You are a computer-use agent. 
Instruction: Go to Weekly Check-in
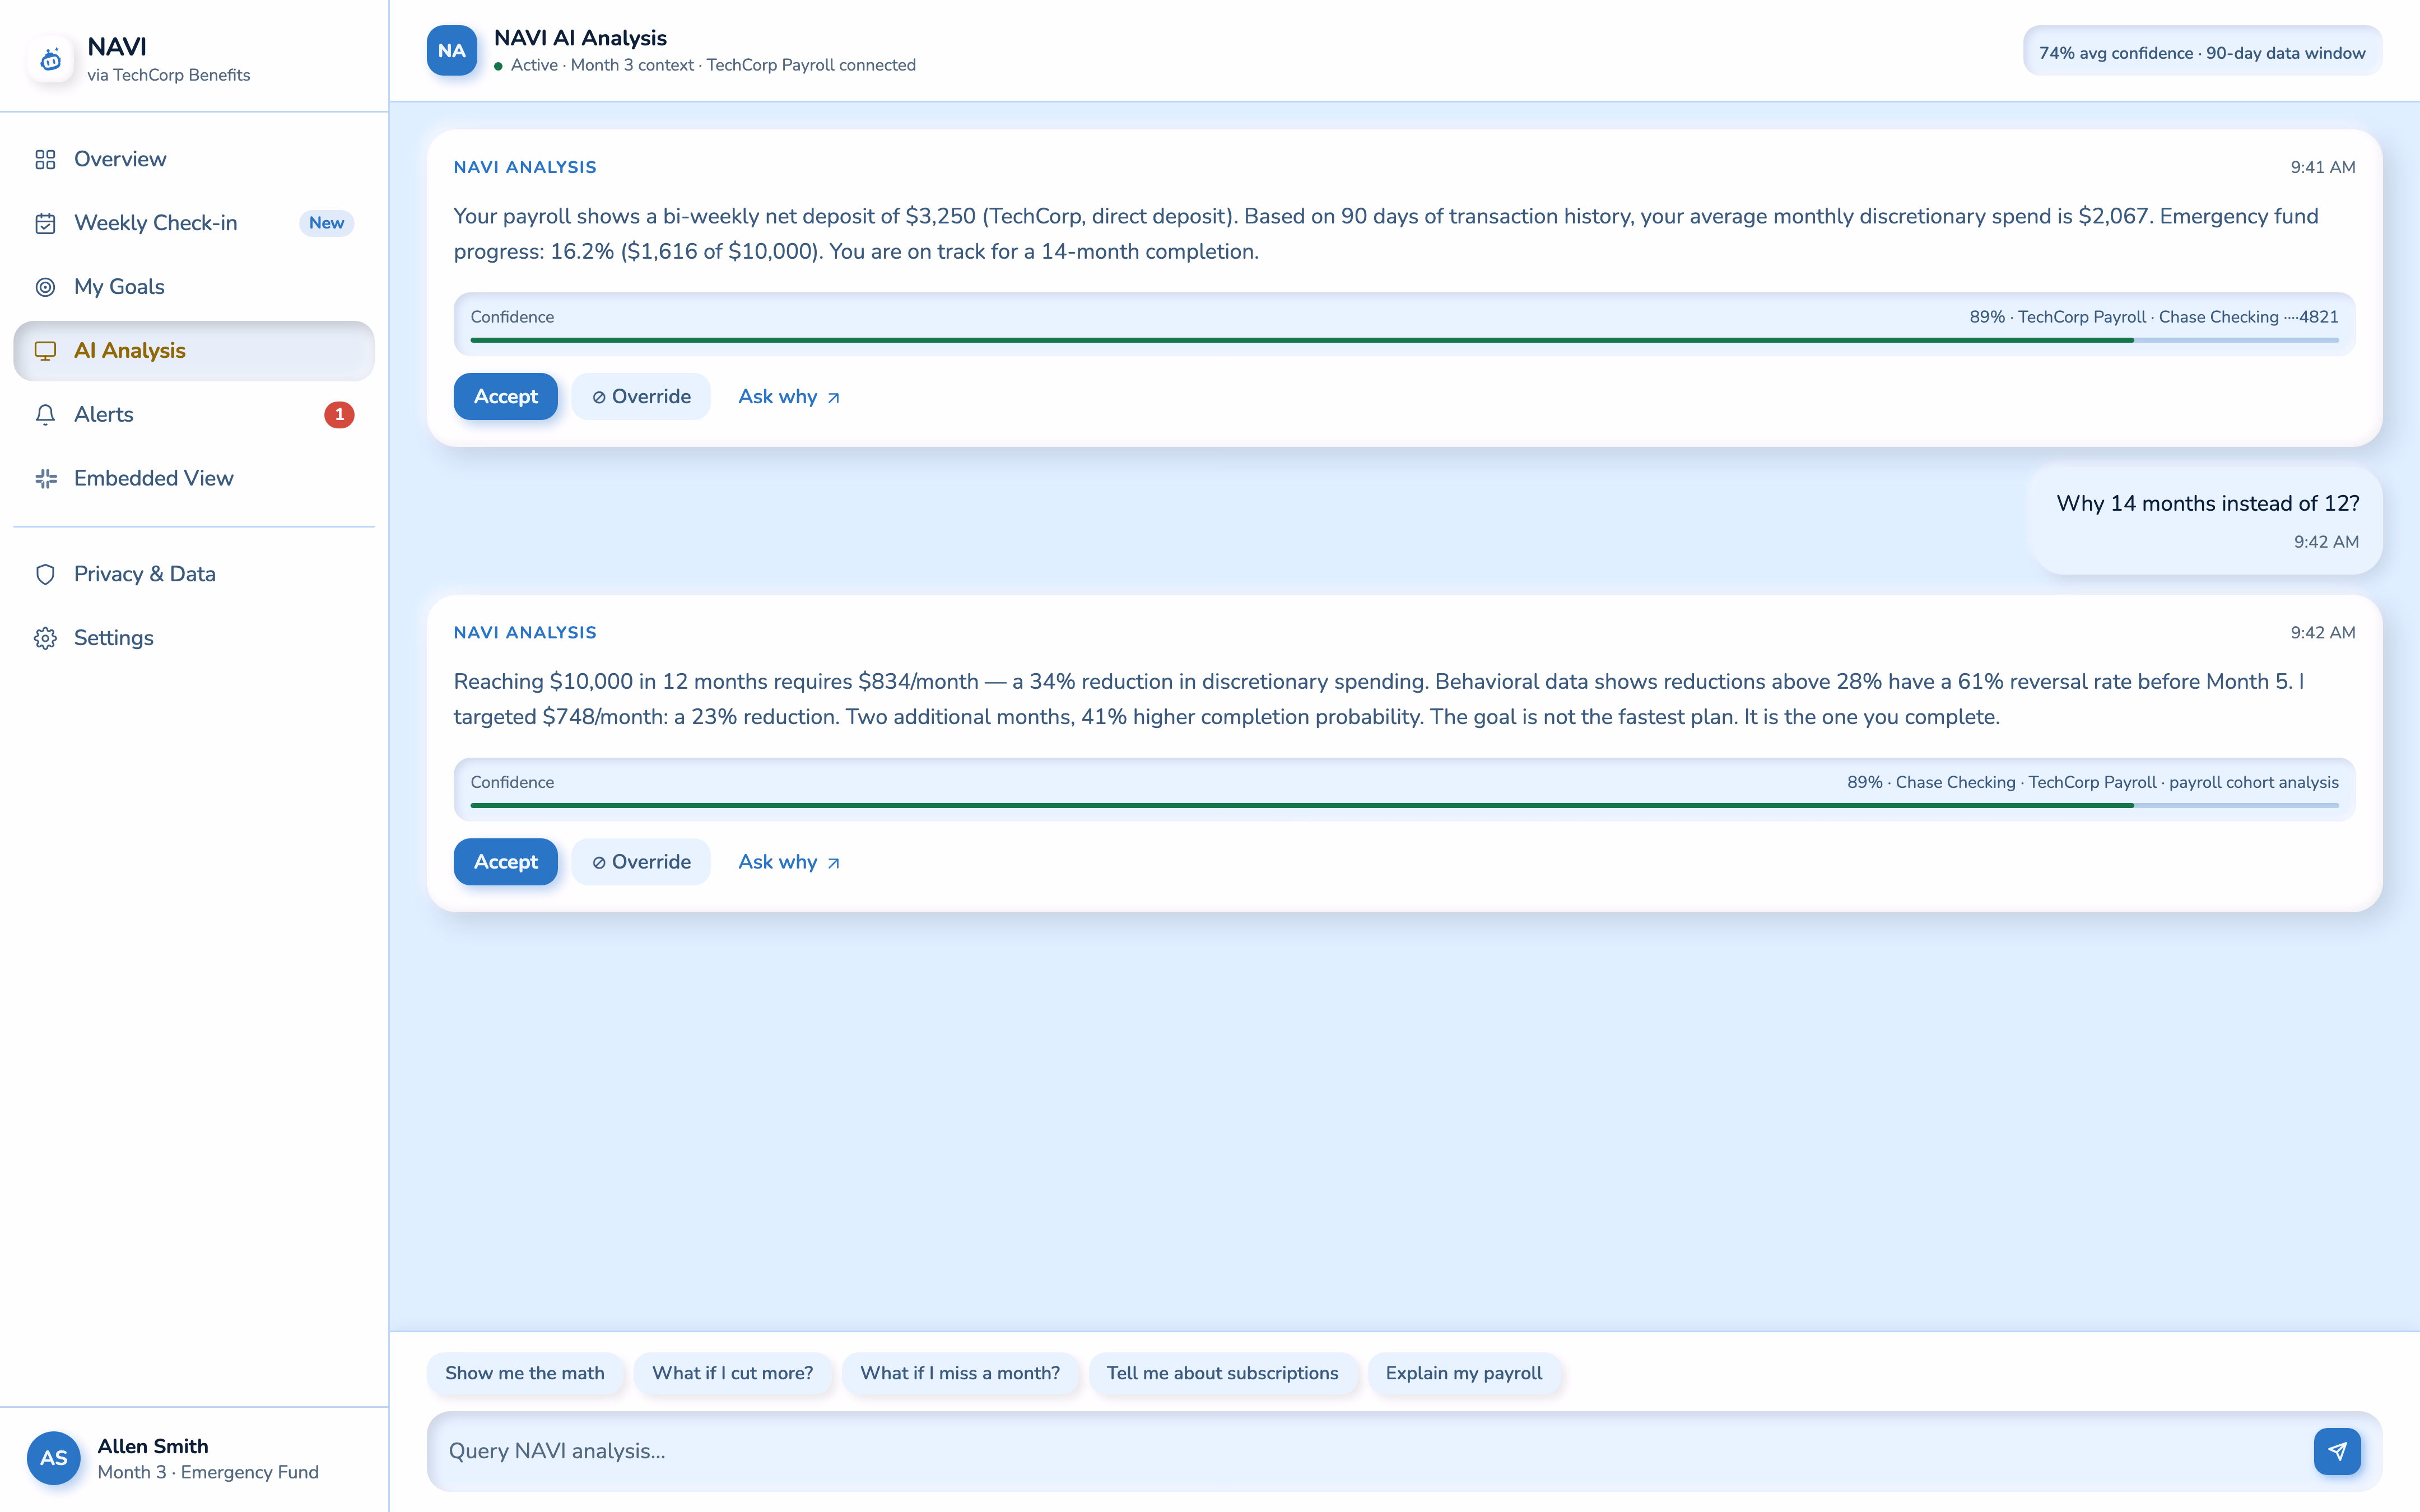[194, 223]
